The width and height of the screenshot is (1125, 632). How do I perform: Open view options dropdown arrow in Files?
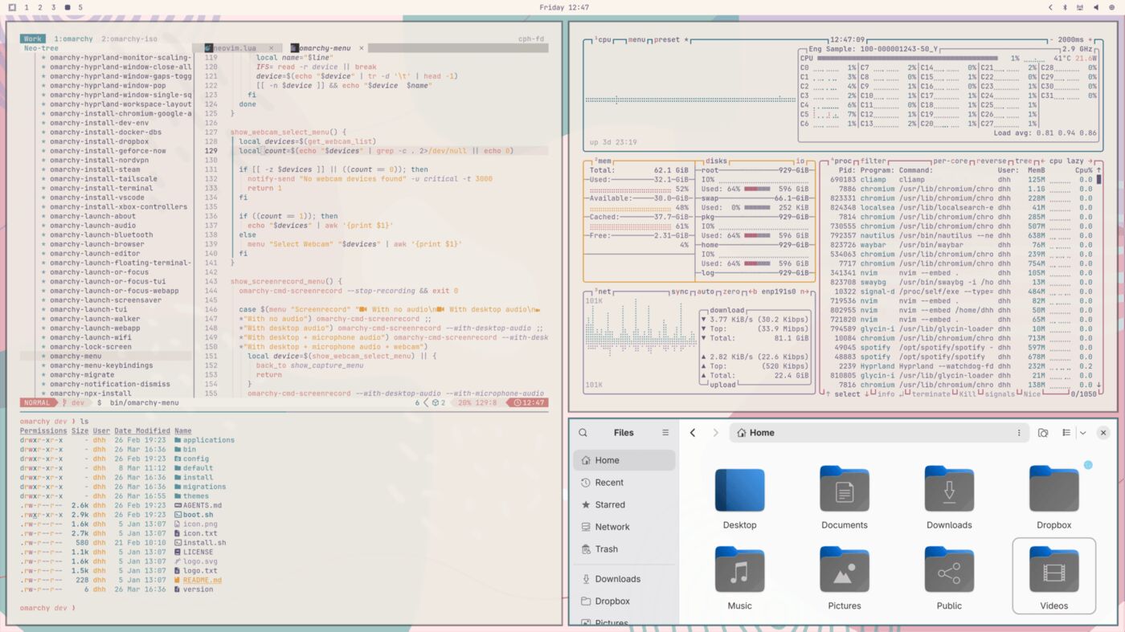(x=1082, y=433)
